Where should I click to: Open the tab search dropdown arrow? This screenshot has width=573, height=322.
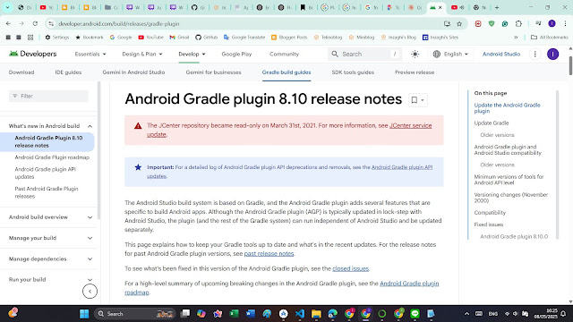(7, 7)
